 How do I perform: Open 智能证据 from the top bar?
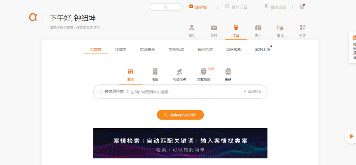[236, 7]
